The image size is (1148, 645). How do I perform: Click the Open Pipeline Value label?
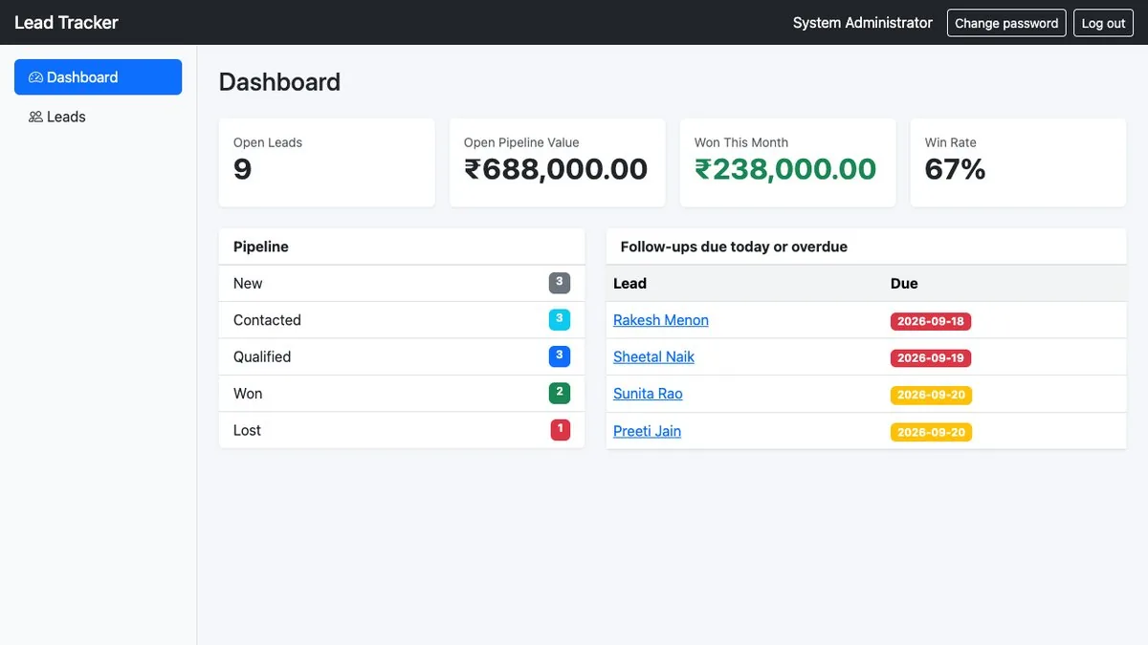click(x=521, y=142)
